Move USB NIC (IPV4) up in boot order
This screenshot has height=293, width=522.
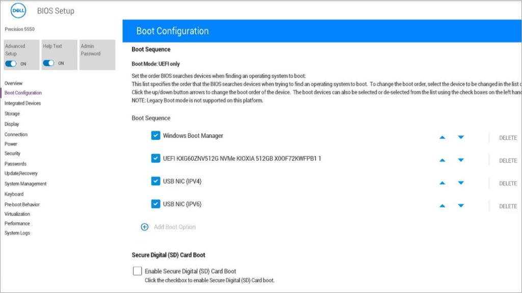tap(442, 183)
